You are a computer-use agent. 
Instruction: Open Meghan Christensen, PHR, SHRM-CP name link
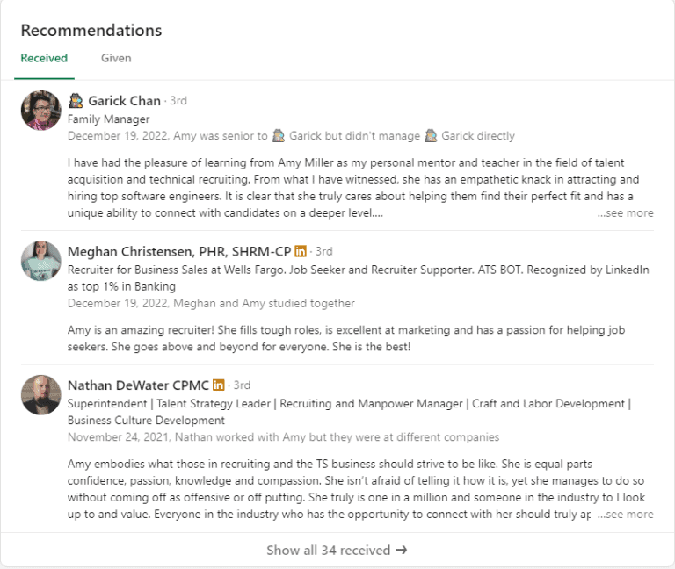[x=179, y=251]
